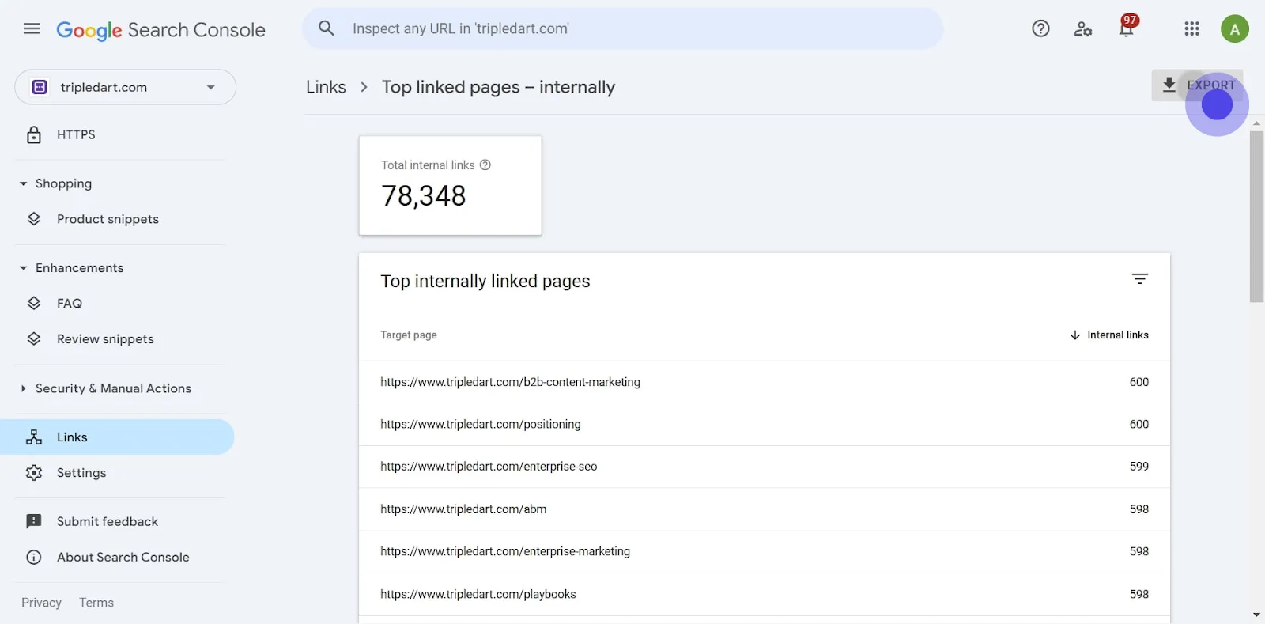The height and width of the screenshot is (624, 1265).
Task: Click the Google Search Console logo
Action: point(160,30)
